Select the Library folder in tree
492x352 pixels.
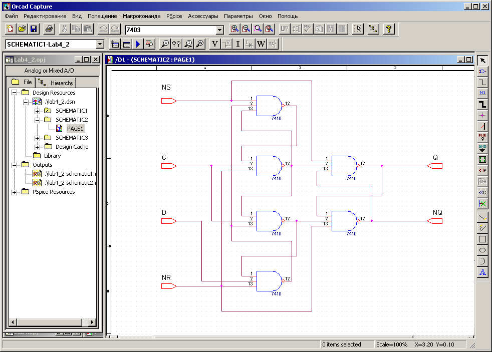pos(52,156)
